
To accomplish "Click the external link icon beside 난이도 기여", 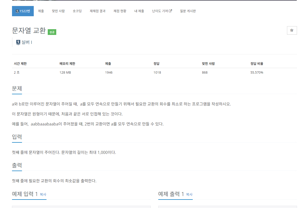I will 170,11.
